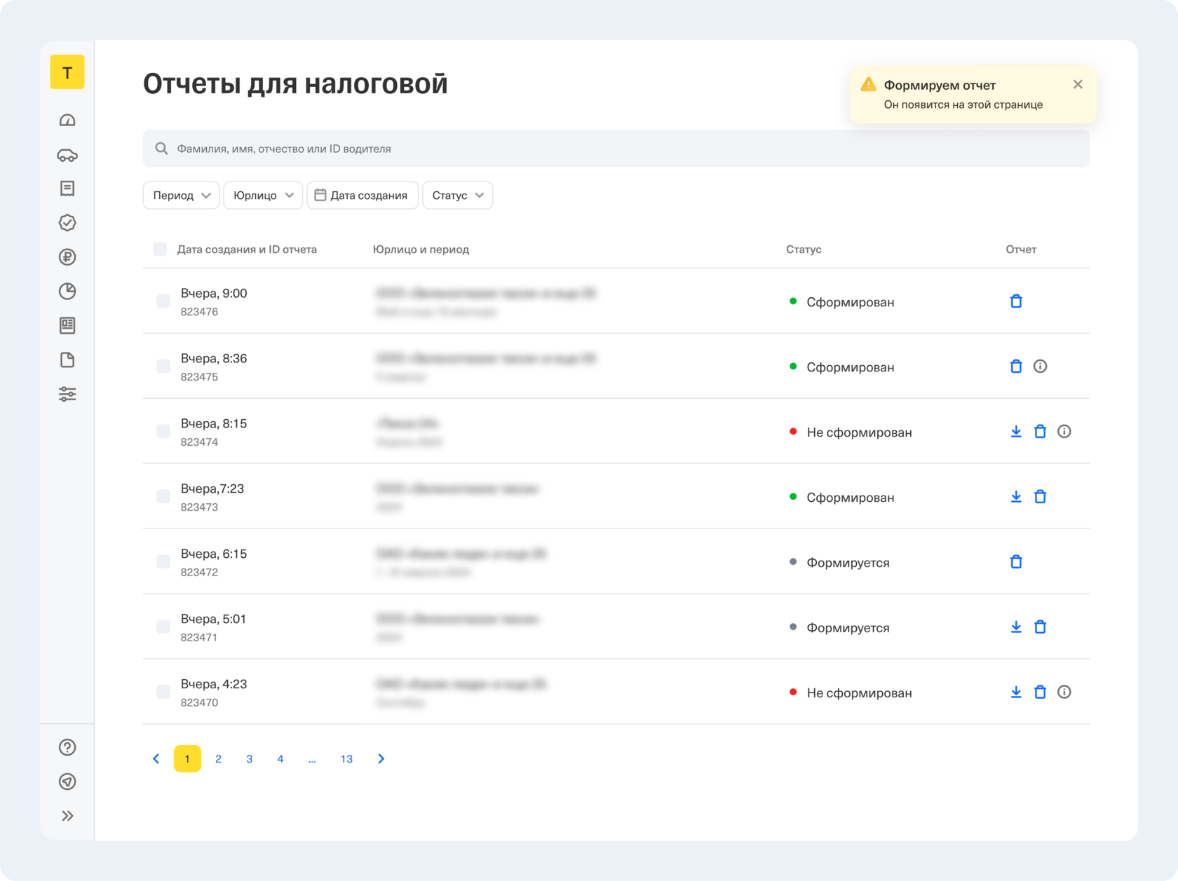1178x881 pixels.
Task: Expand the Статус filter dropdown
Action: tap(457, 196)
